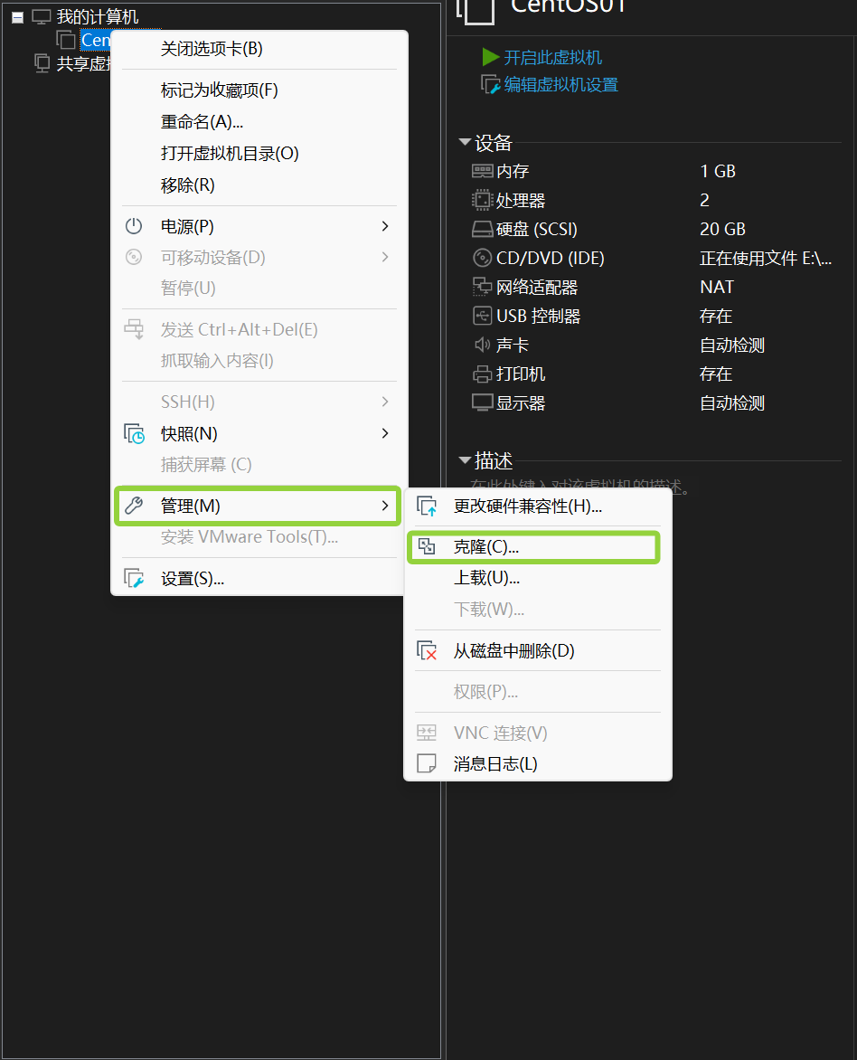Image resolution: width=857 pixels, height=1060 pixels.
Task: Click the processor chip icon
Action: tap(482, 199)
